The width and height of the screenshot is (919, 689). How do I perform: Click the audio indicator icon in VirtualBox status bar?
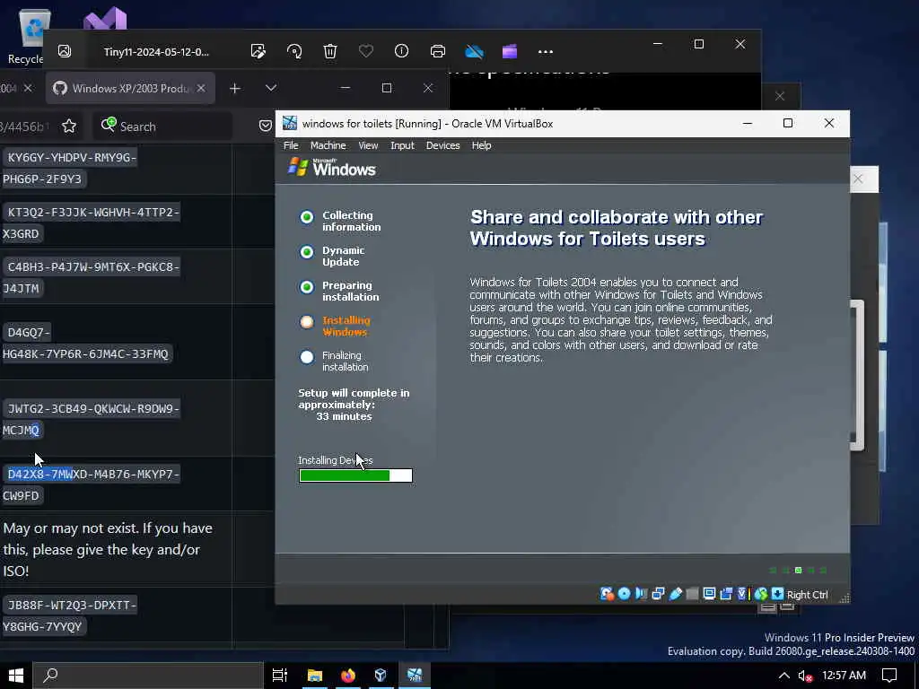[641, 594]
